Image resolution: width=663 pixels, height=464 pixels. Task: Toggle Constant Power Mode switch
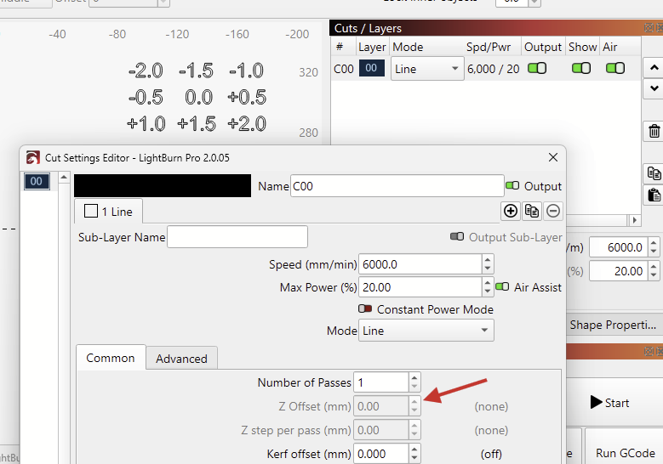pos(365,309)
